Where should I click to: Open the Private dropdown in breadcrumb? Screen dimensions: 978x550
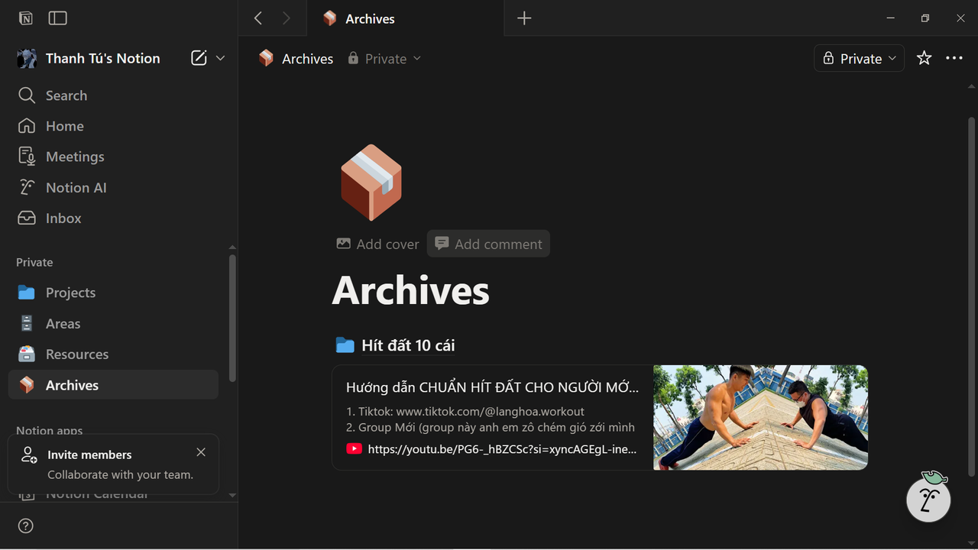384,59
